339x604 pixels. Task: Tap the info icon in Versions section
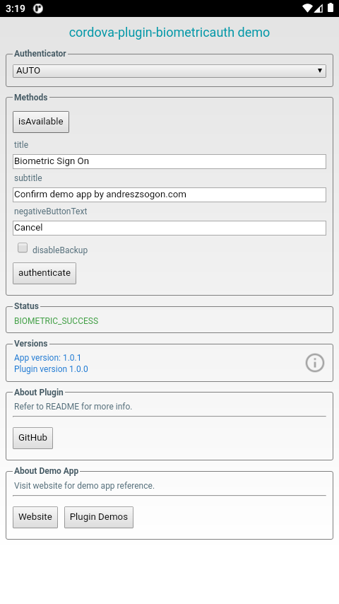[x=315, y=363]
